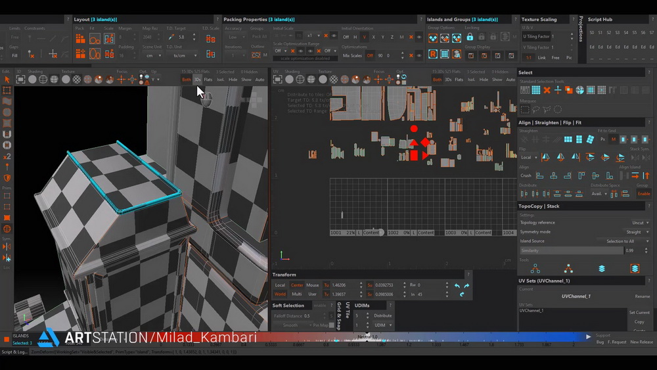The width and height of the screenshot is (657, 370).
Task: Click the first TopoCopy tree tool icon
Action: [x=535, y=269]
